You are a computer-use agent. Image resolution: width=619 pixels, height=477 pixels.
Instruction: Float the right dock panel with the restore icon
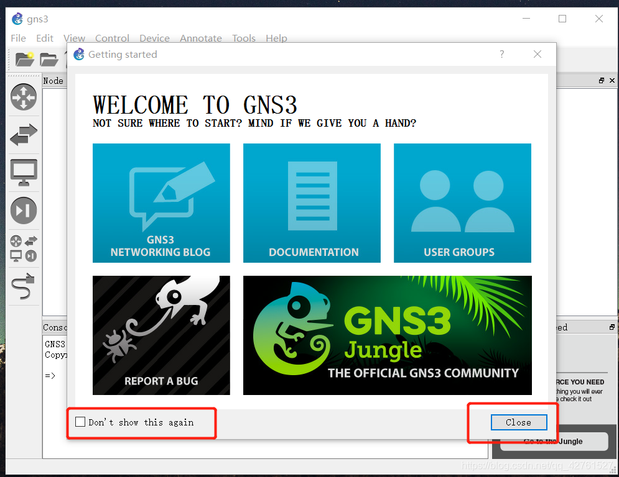coord(601,80)
